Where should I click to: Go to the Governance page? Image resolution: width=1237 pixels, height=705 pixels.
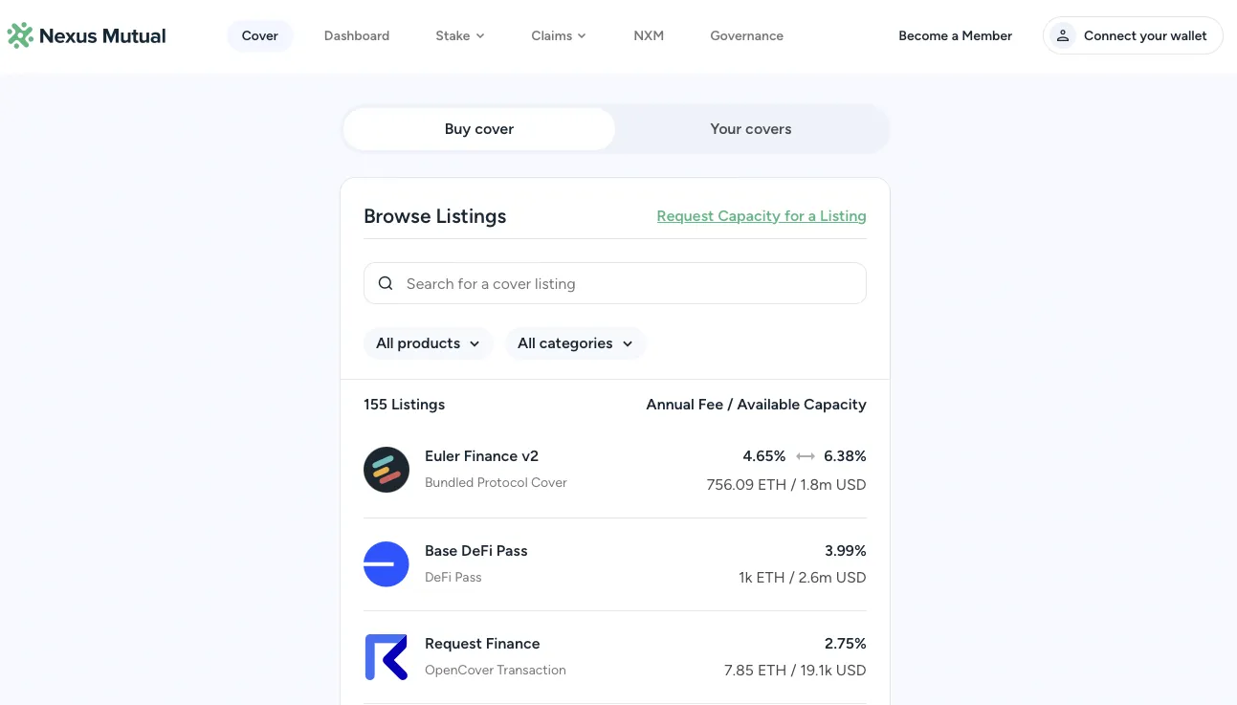(746, 36)
